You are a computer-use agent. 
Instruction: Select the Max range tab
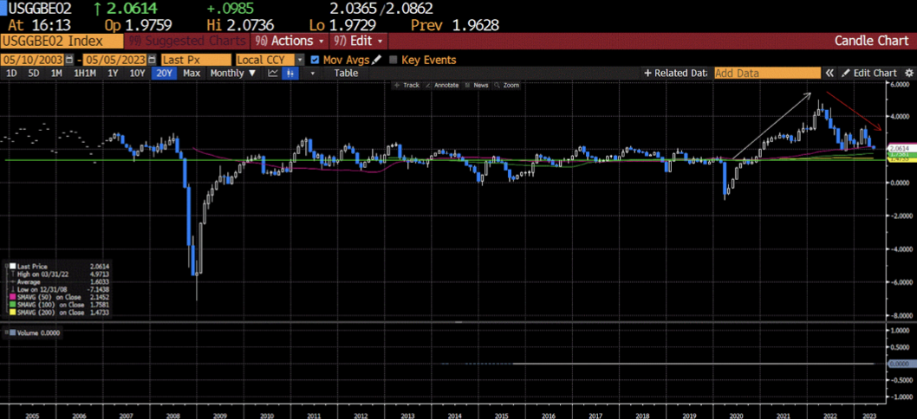point(192,73)
